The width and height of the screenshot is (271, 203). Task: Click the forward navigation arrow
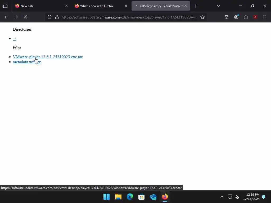tap(16, 17)
